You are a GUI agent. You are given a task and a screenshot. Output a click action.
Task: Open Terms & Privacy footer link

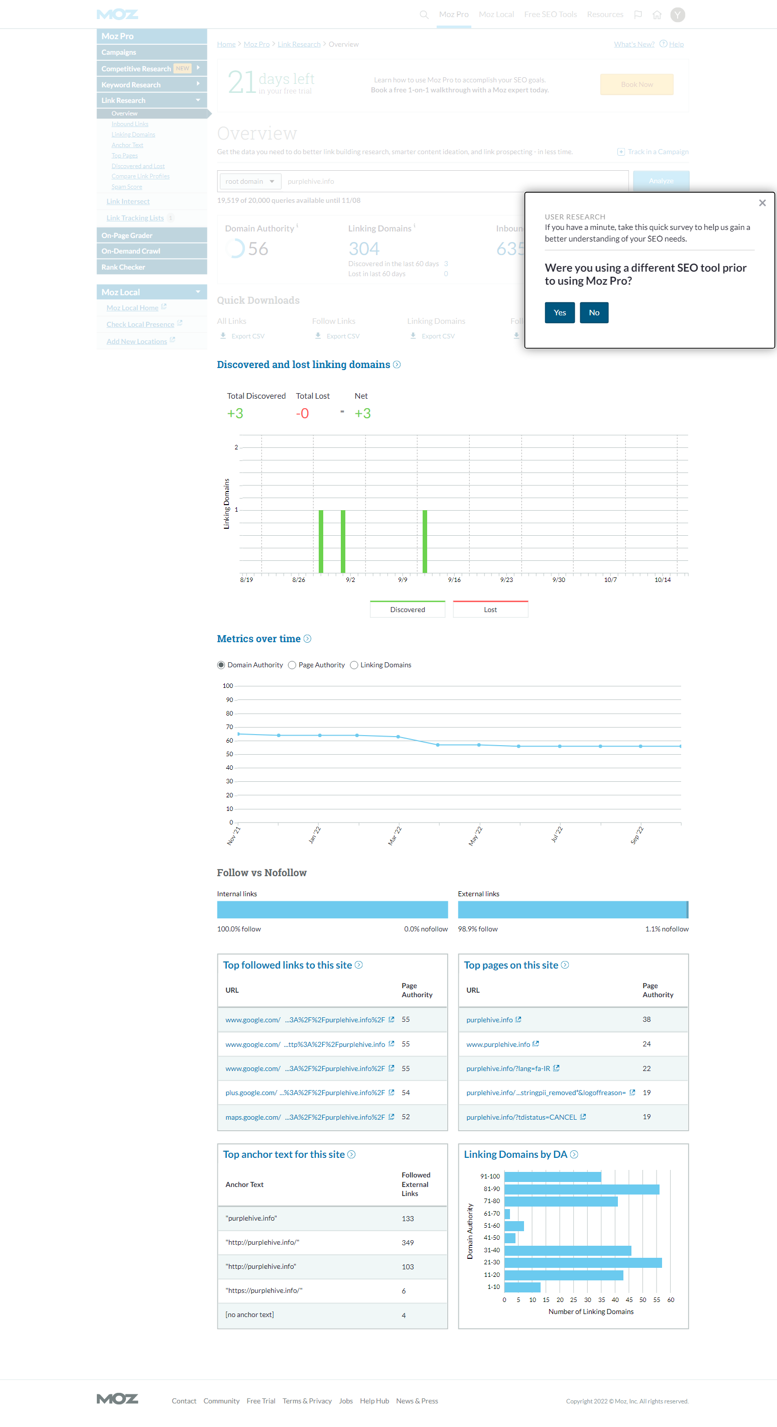coord(307,1401)
